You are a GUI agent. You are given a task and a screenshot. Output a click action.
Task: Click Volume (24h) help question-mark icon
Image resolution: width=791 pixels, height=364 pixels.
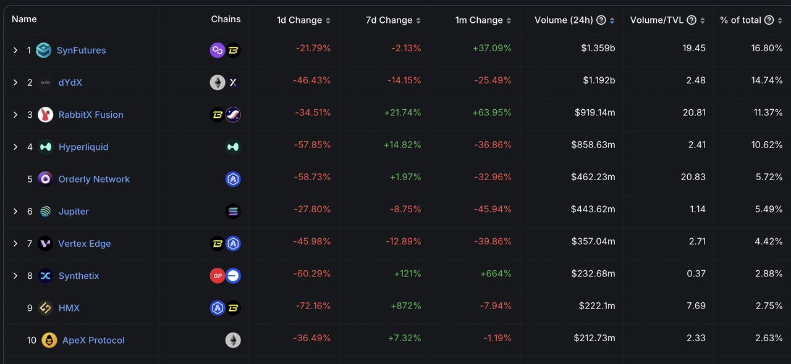(601, 20)
